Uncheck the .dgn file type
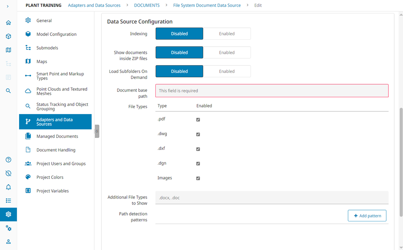Image resolution: width=403 pixels, height=250 pixels. pyautogui.click(x=198, y=163)
